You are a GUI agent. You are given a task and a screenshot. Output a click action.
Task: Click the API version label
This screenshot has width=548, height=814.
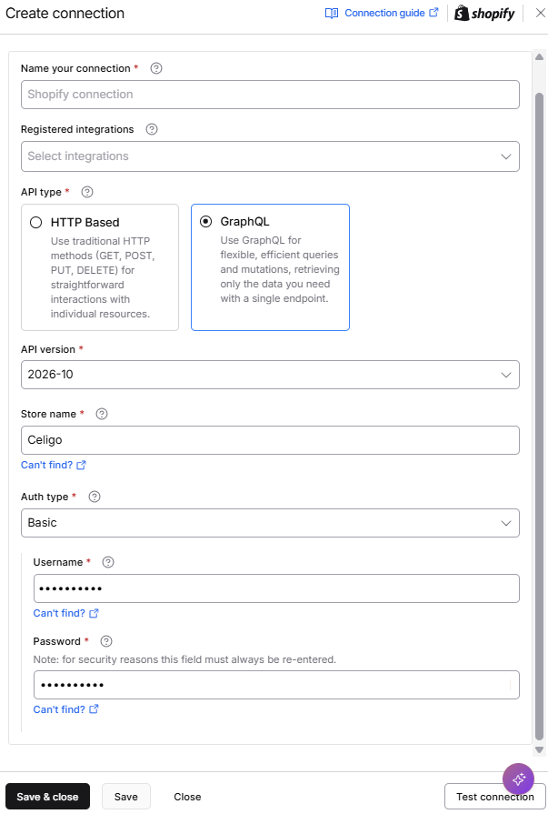[x=48, y=349]
